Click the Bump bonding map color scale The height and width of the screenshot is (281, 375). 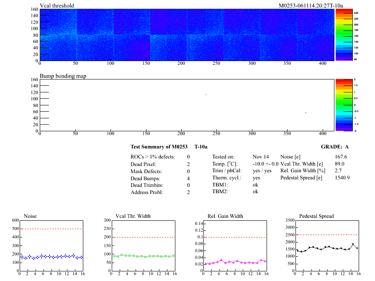(343, 105)
